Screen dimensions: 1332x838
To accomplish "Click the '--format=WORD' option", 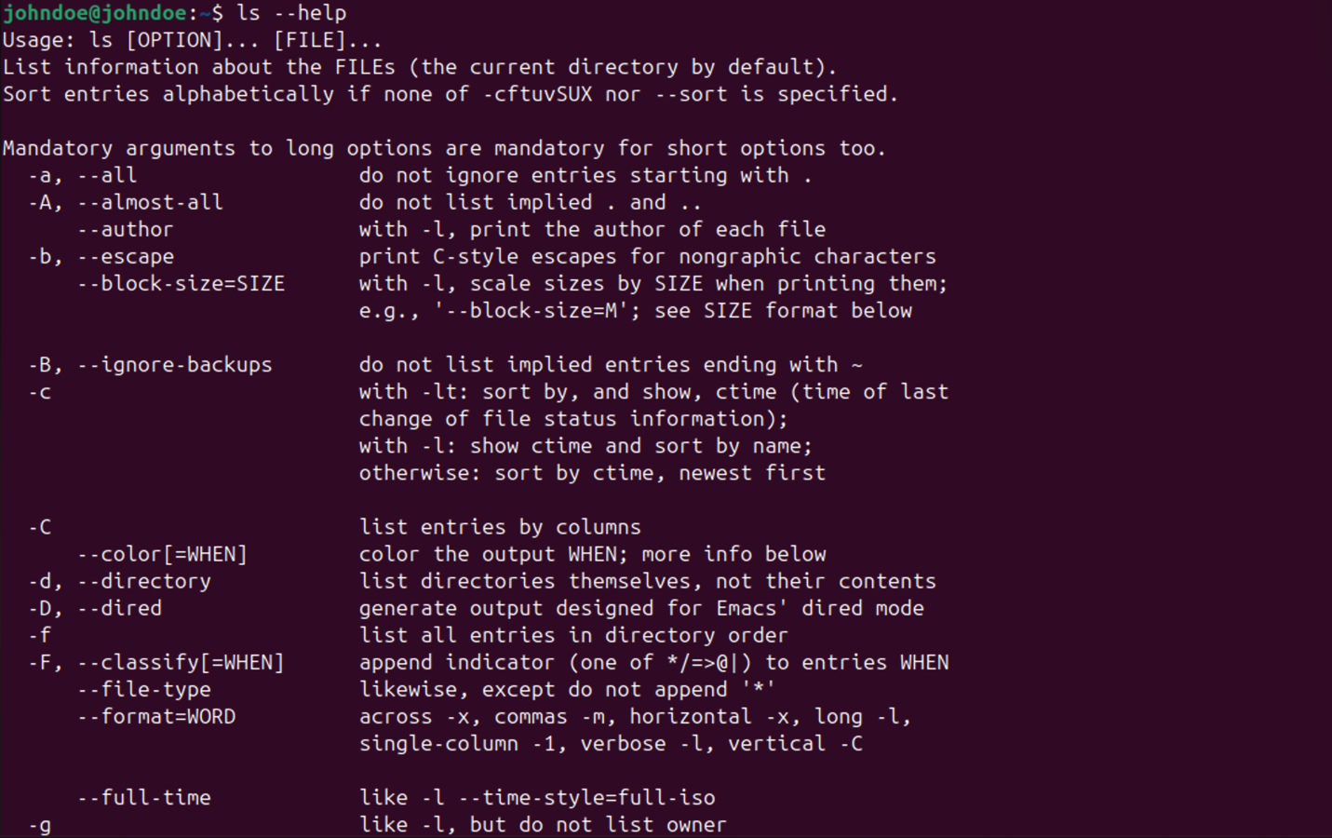I will [x=156, y=716].
